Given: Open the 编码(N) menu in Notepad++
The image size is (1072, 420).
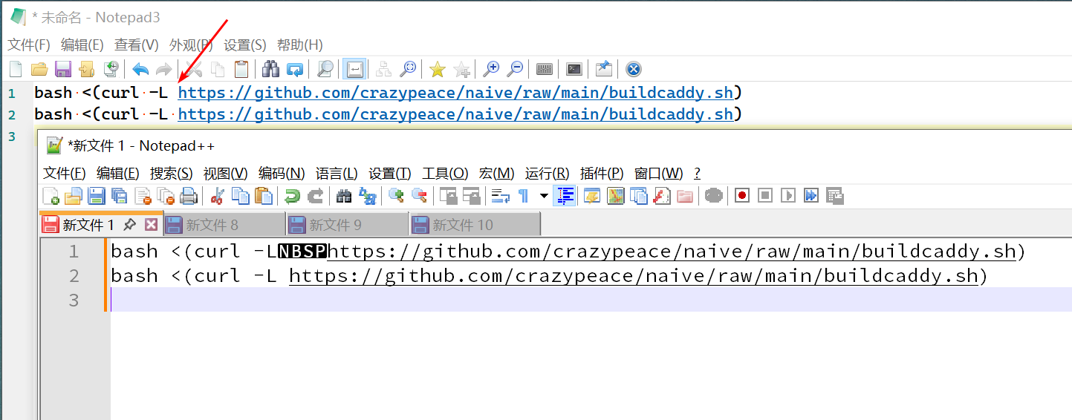Looking at the screenshot, I should [x=282, y=174].
